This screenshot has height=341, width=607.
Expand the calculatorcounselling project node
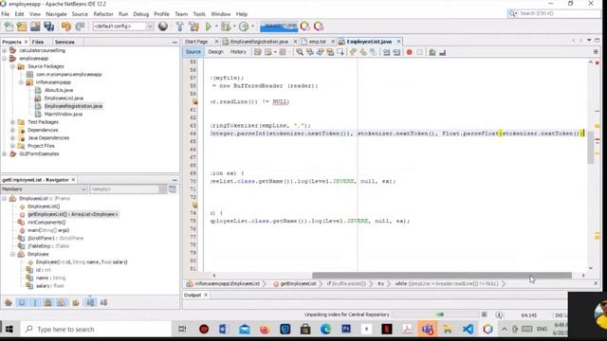[4, 50]
